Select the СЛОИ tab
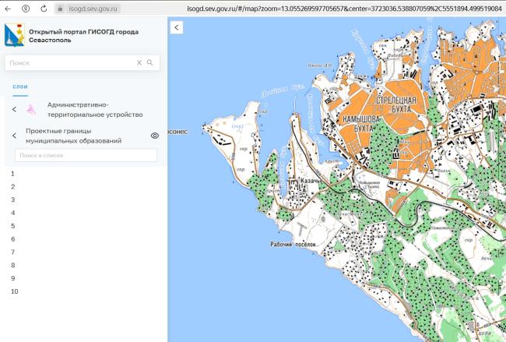The height and width of the screenshot is (342, 506). (x=19, y=85)
